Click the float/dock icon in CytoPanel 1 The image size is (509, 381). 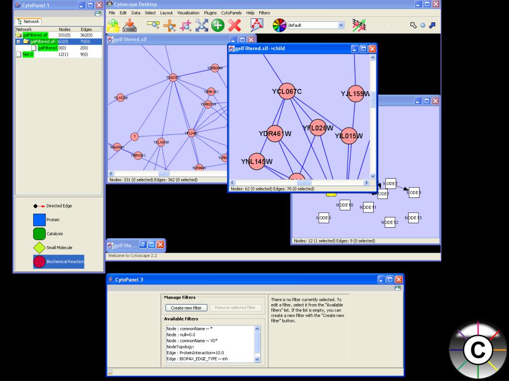(x=98, y=13)
